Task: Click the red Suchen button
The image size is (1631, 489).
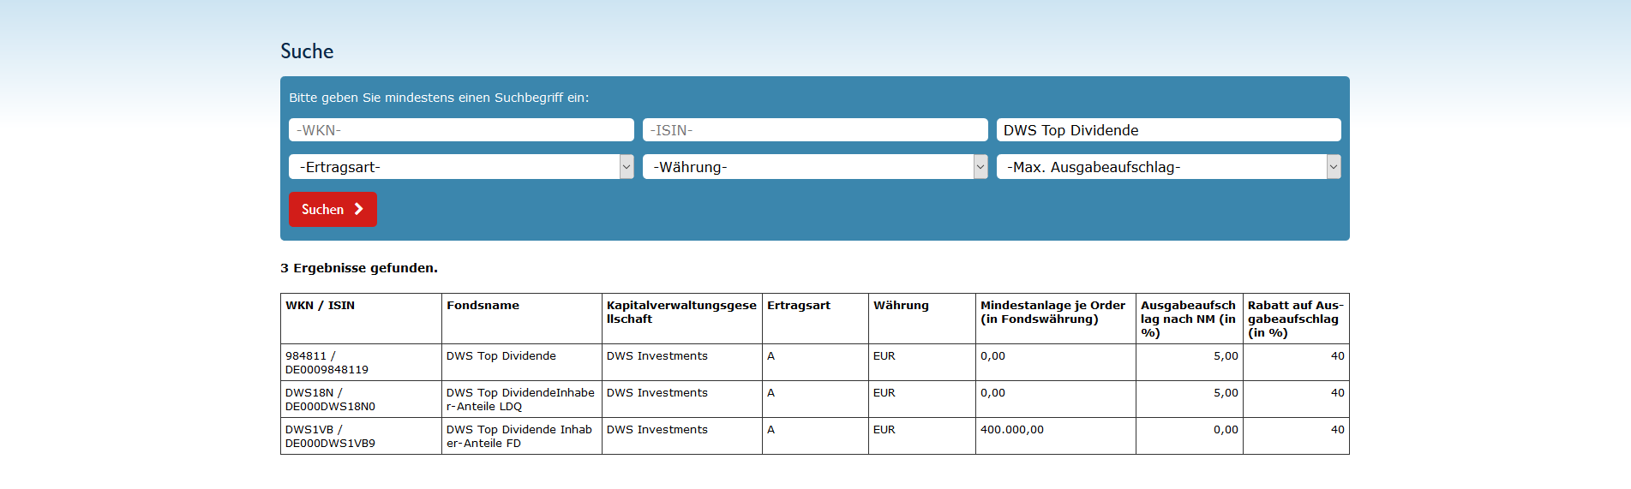Action: click(333, 209)
